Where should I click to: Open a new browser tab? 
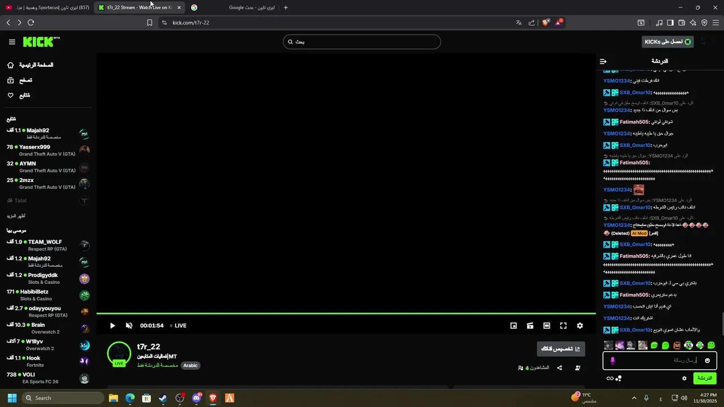[286, 7]
